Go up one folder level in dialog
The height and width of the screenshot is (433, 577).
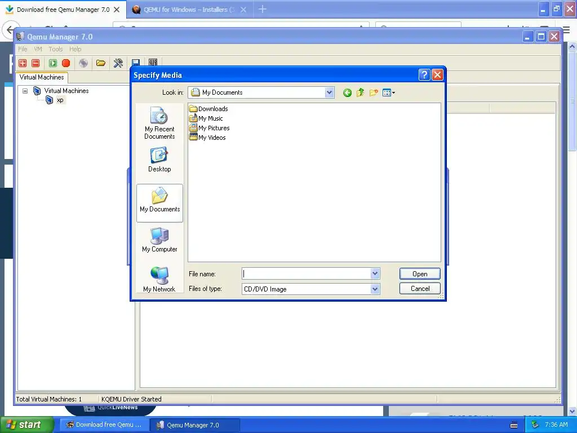(x=360, y=93)
